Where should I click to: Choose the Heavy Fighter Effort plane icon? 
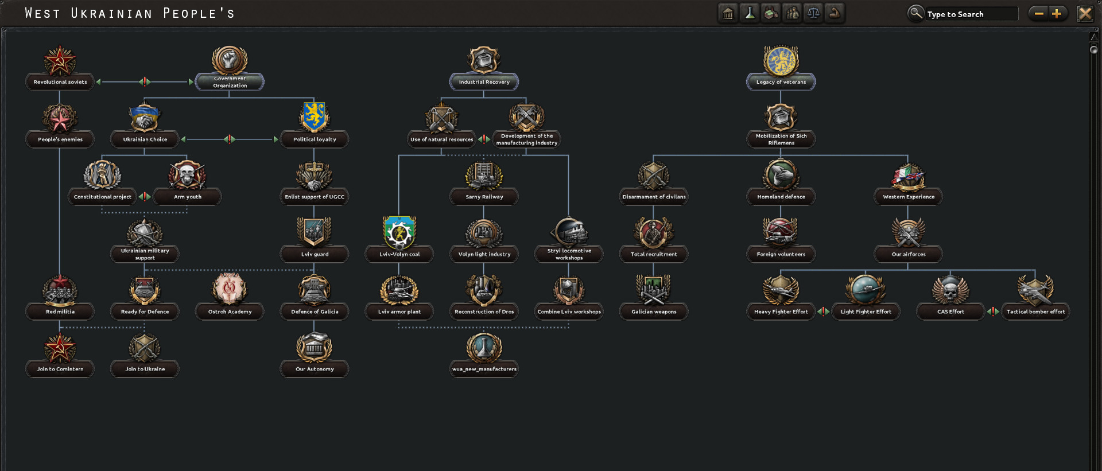781,290
